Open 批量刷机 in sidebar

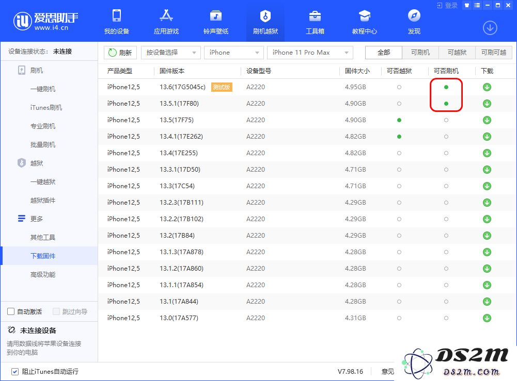point(43,144)
